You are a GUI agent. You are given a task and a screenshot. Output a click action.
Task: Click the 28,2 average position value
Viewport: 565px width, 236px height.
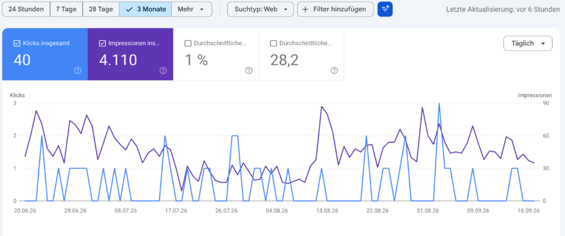coord(285,60)
